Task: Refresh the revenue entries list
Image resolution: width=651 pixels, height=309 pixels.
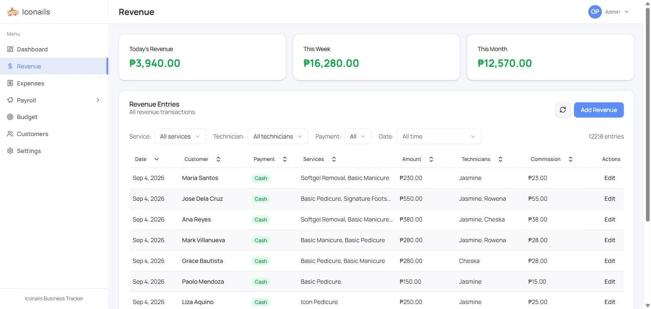Action: (563, 110)
